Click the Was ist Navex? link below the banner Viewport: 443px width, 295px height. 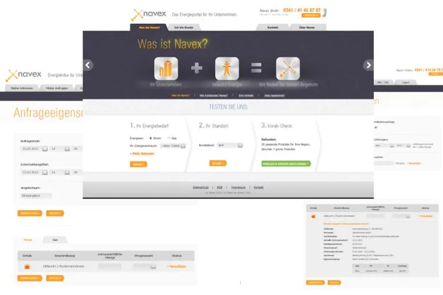[180, 95]
